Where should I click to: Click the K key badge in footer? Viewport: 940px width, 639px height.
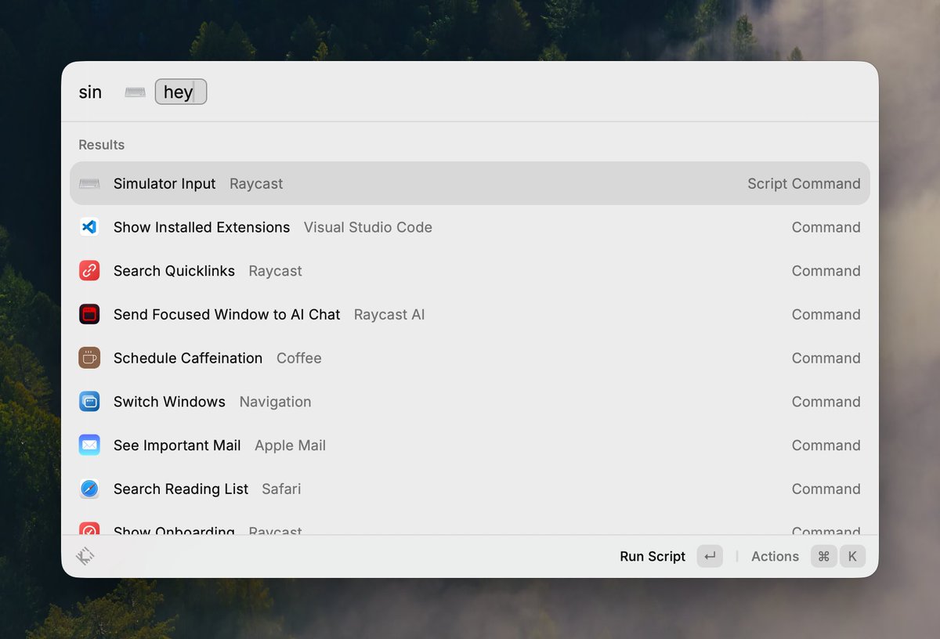[852, 556]
